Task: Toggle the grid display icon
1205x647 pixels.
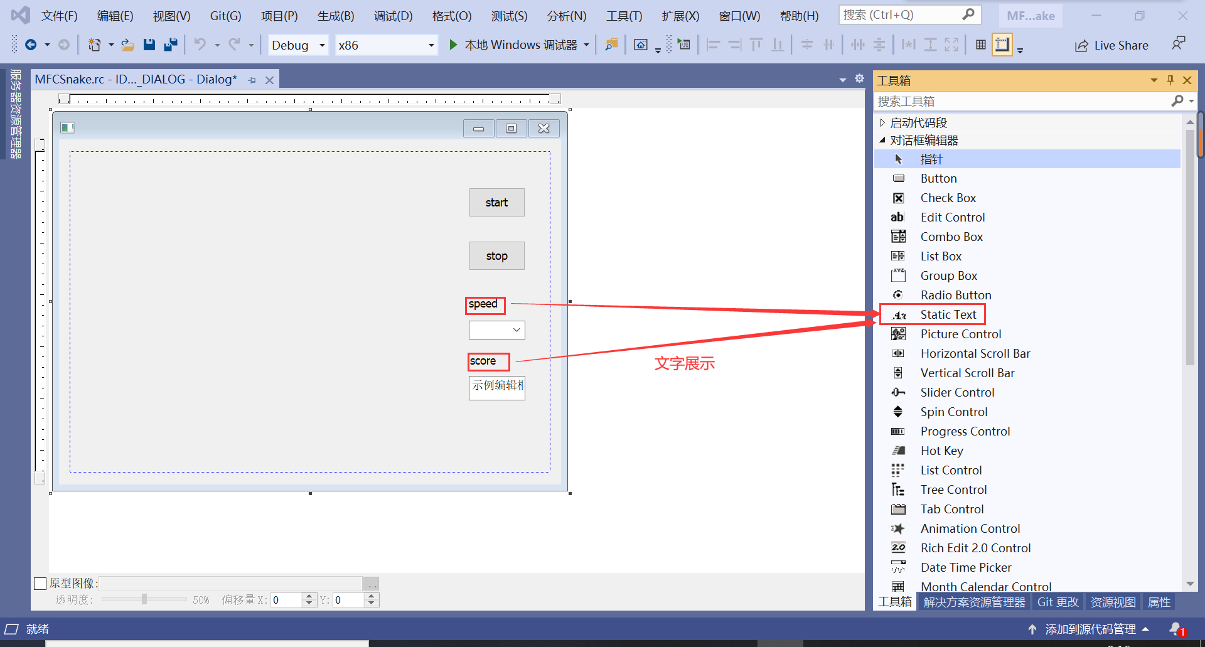Action: 980,45
